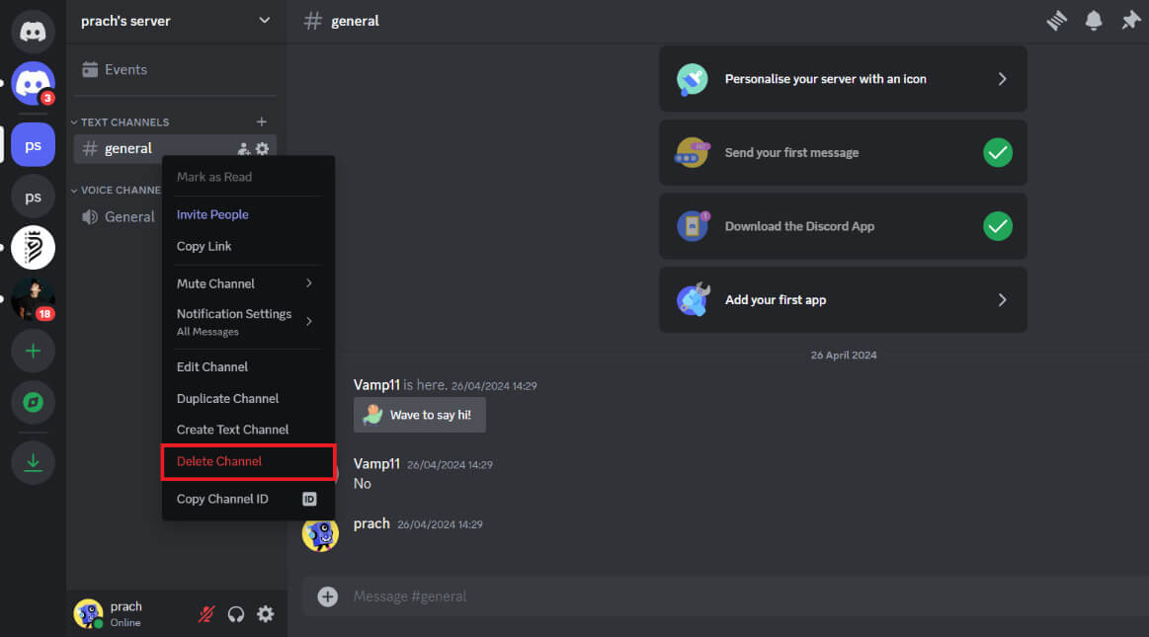Choose Invite People from context menu
Viewport: 1149px width, 637px height.
point(248,214)
